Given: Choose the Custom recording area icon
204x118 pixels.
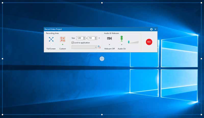Looking at the screenshot, I should (x=62, y=39).
